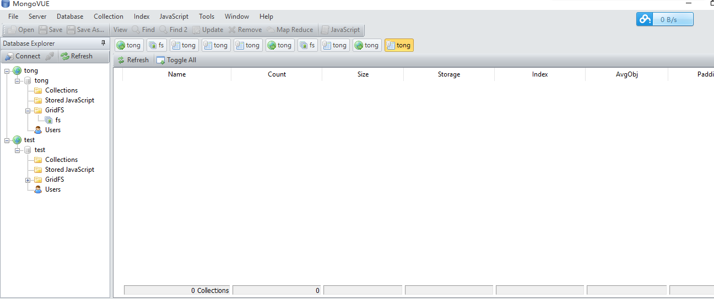Click the disconnect plug icon beside Connect
The image size is (714, 299).
pyautogui.click(x=50, y=56)
